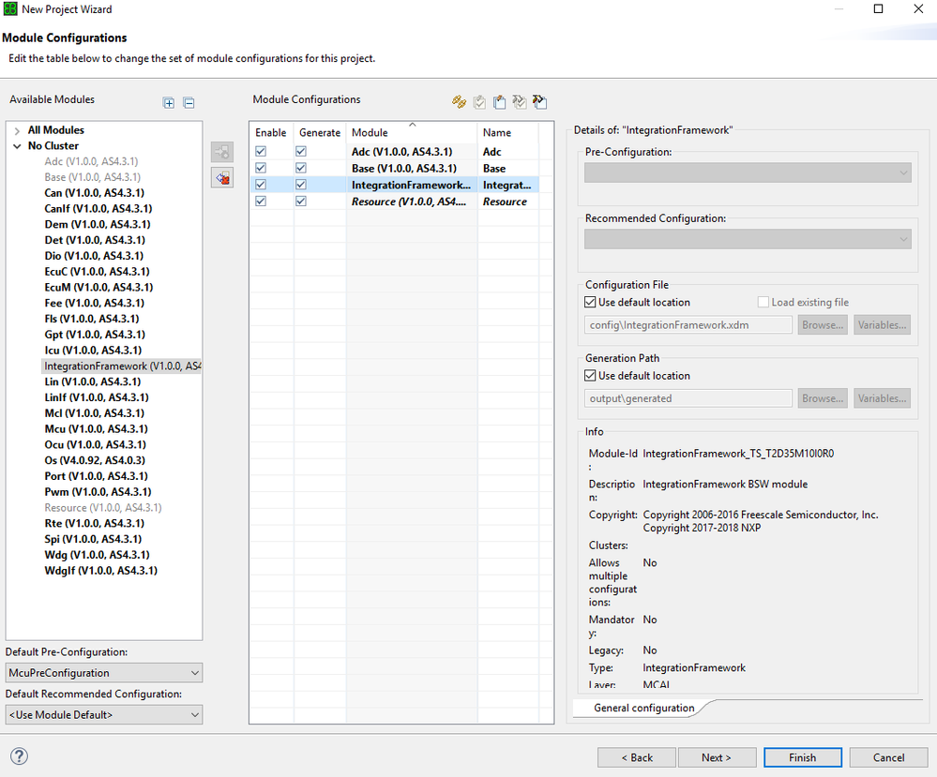Uncheck Generation Path Use default location
This screenshot has height=777, width=937.
[590, 376]
